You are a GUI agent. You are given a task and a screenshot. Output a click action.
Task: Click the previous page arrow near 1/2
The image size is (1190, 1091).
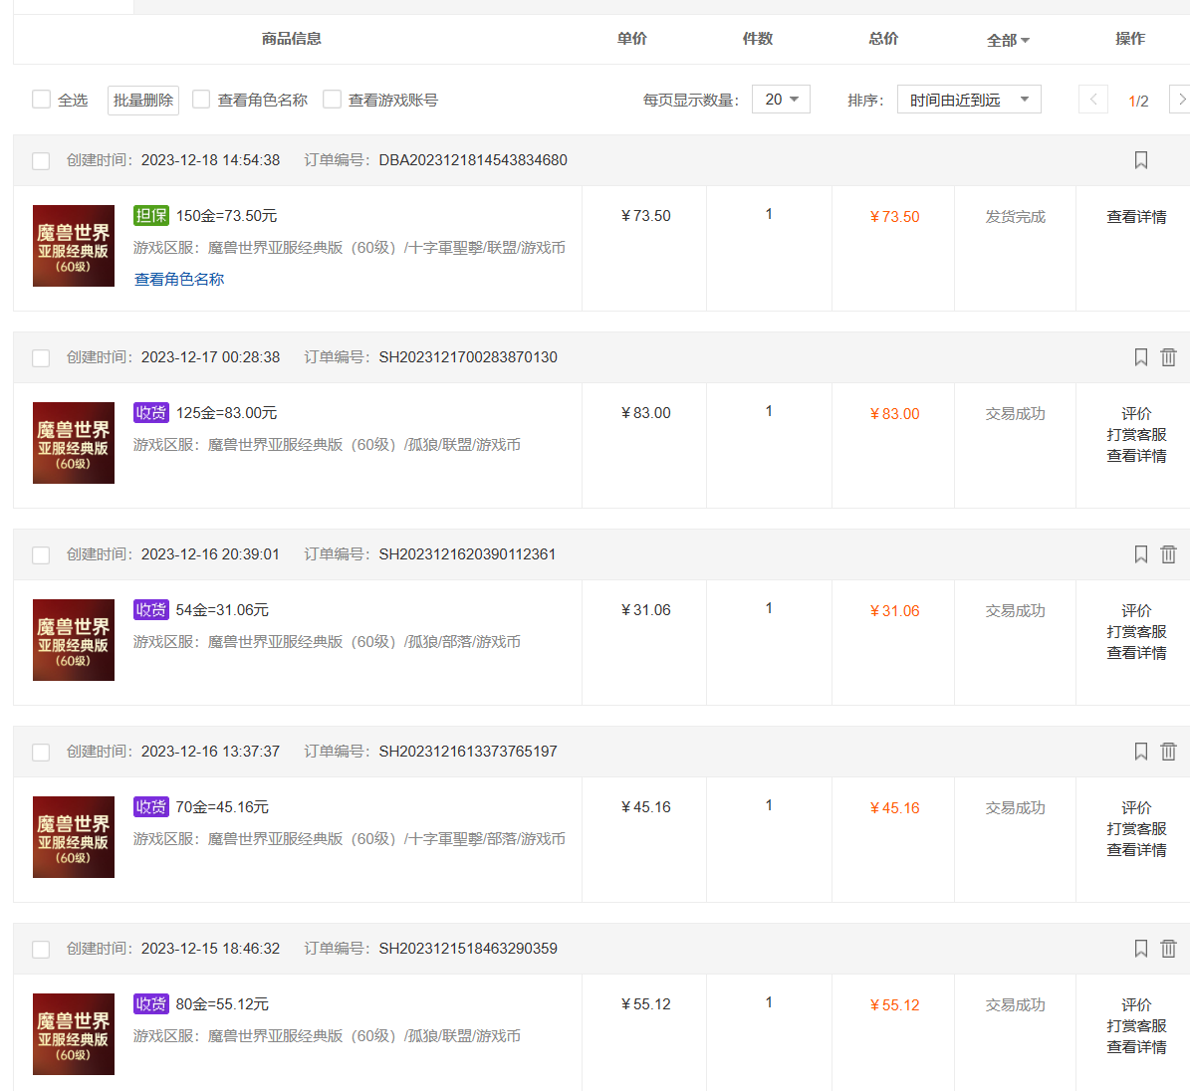[x=1092, y=100]
